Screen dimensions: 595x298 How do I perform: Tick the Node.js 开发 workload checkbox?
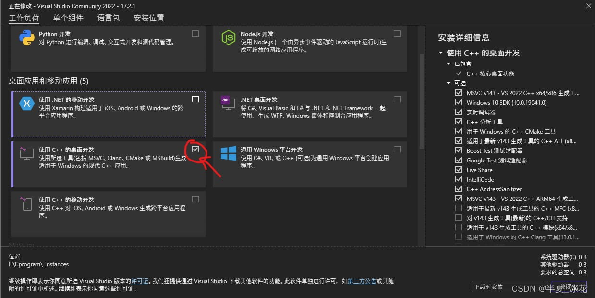pyautogui.click(x=397, y=34)
